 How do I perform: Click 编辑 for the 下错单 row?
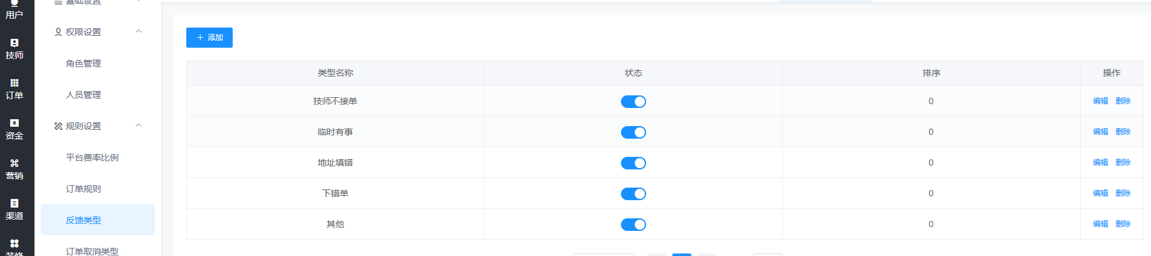pyautogui.click(x=1101, y=193)
